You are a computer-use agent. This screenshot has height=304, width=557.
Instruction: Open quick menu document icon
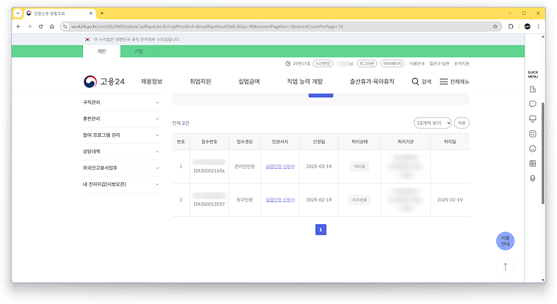pyautogui.click(x=532, y=89)
